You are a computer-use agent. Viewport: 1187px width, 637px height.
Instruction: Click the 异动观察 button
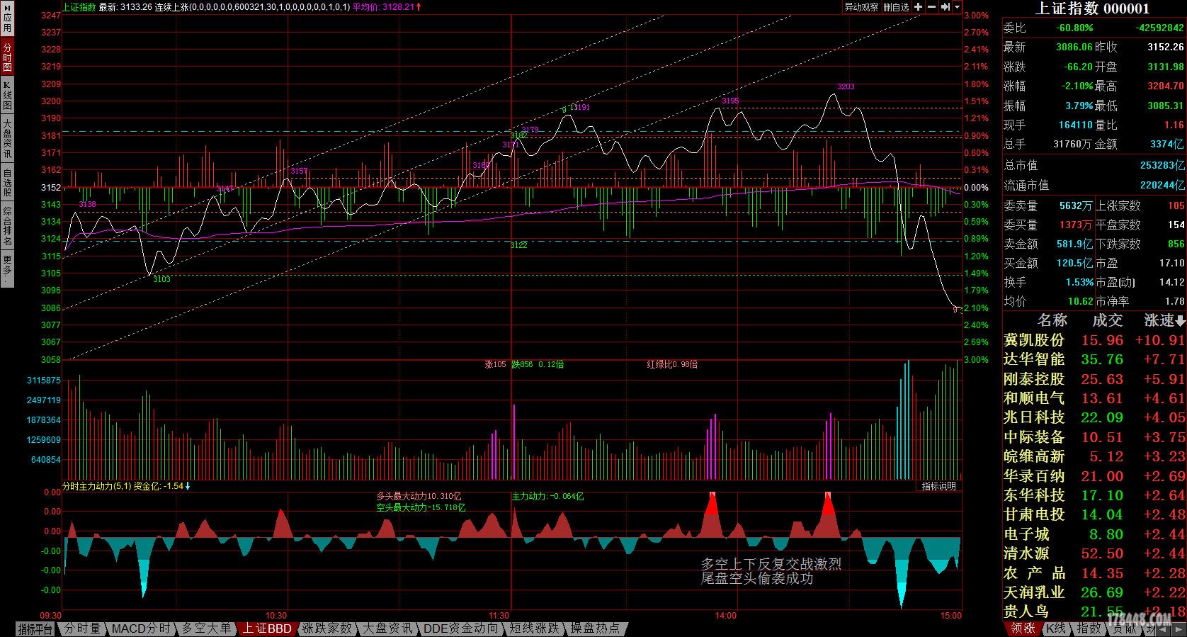[861, 7]
